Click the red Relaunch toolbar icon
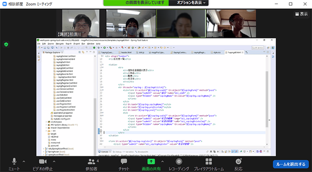312x172 pixels. [122, 48]
